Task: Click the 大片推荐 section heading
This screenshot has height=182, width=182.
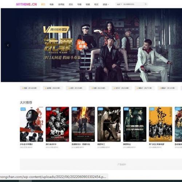Action: (26, 103)
